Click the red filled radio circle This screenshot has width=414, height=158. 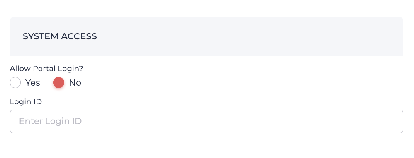click(58, 82)
